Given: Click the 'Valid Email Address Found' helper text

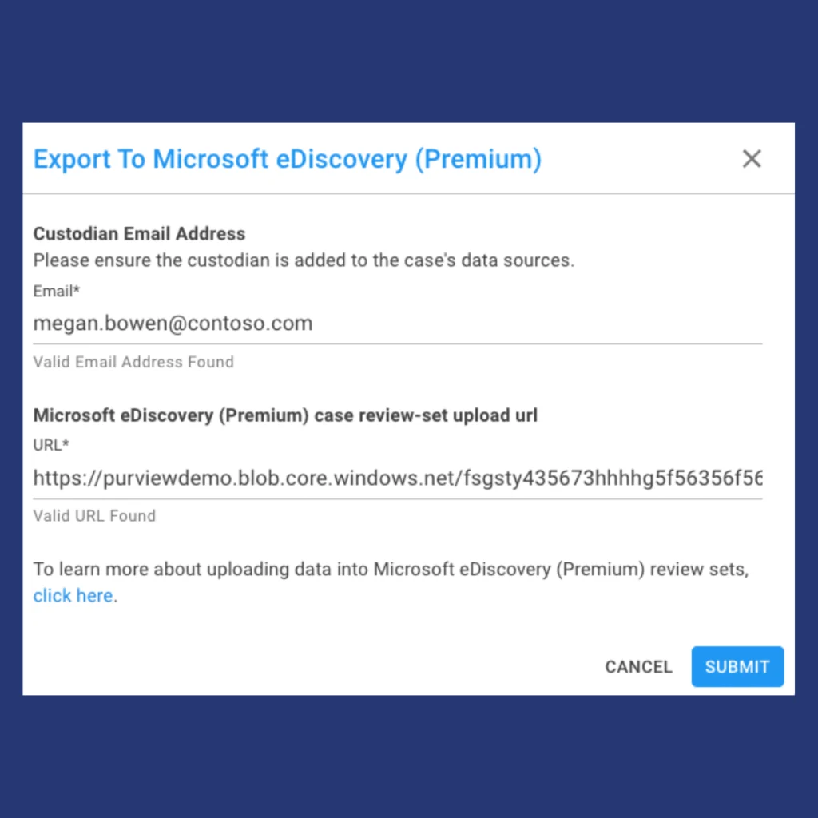Looking at the screenshot, I should pyautogui.click(x=133, y=362).
